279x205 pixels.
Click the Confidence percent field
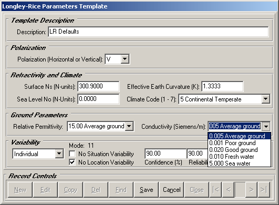click(x=166, y=153)
